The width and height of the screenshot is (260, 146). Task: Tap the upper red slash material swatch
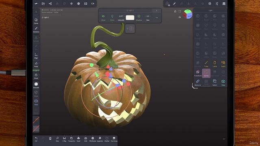coord(36,120)
